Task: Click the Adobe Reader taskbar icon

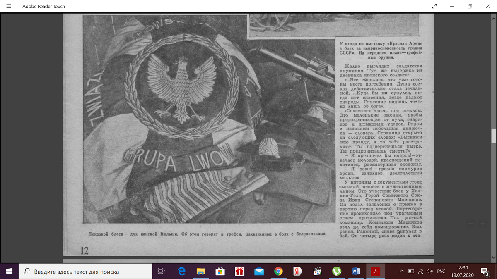Action: pyautogui.click(x=375, y=272)
